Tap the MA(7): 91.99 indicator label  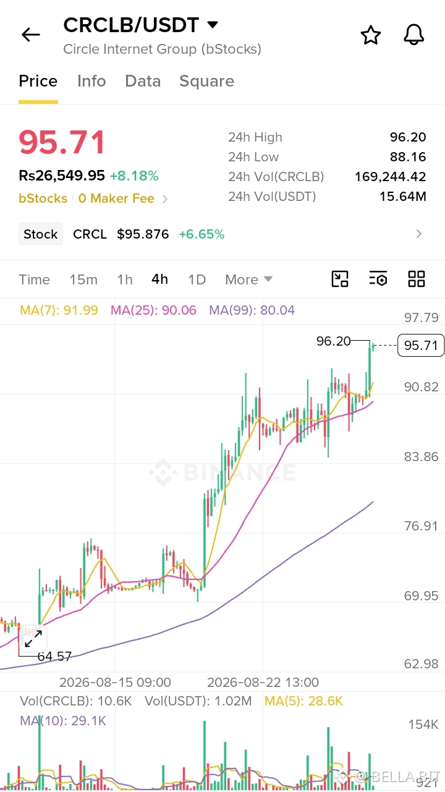tap(59, 310)
